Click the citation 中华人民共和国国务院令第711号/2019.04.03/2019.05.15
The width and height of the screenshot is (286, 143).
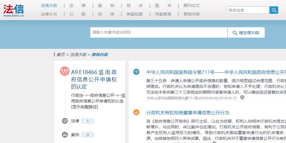point(191,98)
